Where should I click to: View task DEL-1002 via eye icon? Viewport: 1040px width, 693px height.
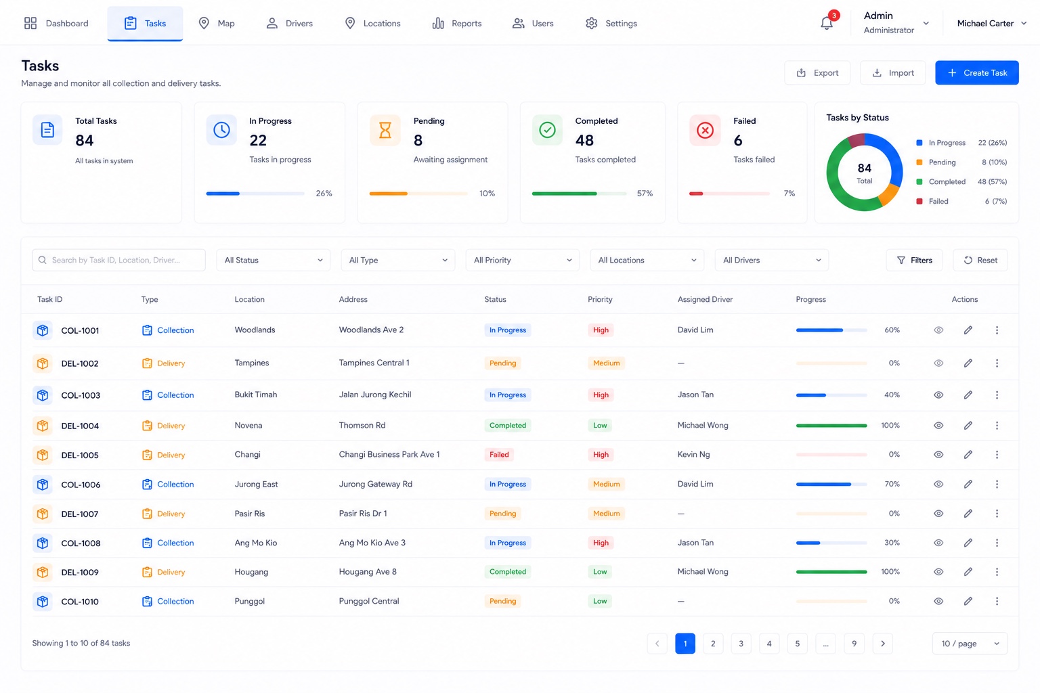click(938, 363)
